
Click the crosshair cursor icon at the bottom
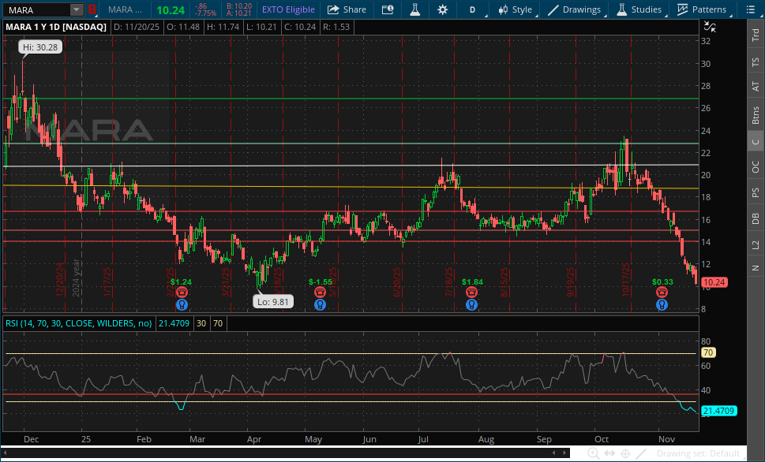click(x=625, y=453)
